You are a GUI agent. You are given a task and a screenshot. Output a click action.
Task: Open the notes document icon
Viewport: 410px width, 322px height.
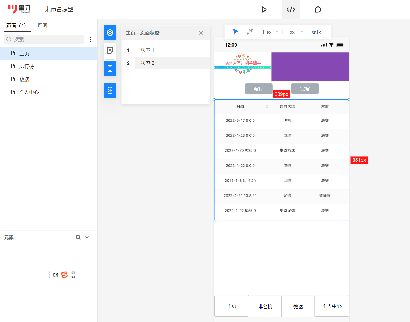pos(110,50)
